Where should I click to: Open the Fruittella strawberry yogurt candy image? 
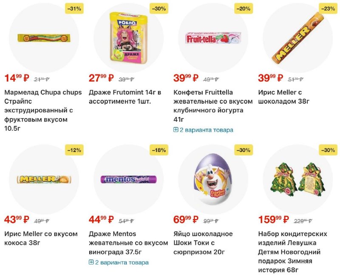(x=213, y=38)
